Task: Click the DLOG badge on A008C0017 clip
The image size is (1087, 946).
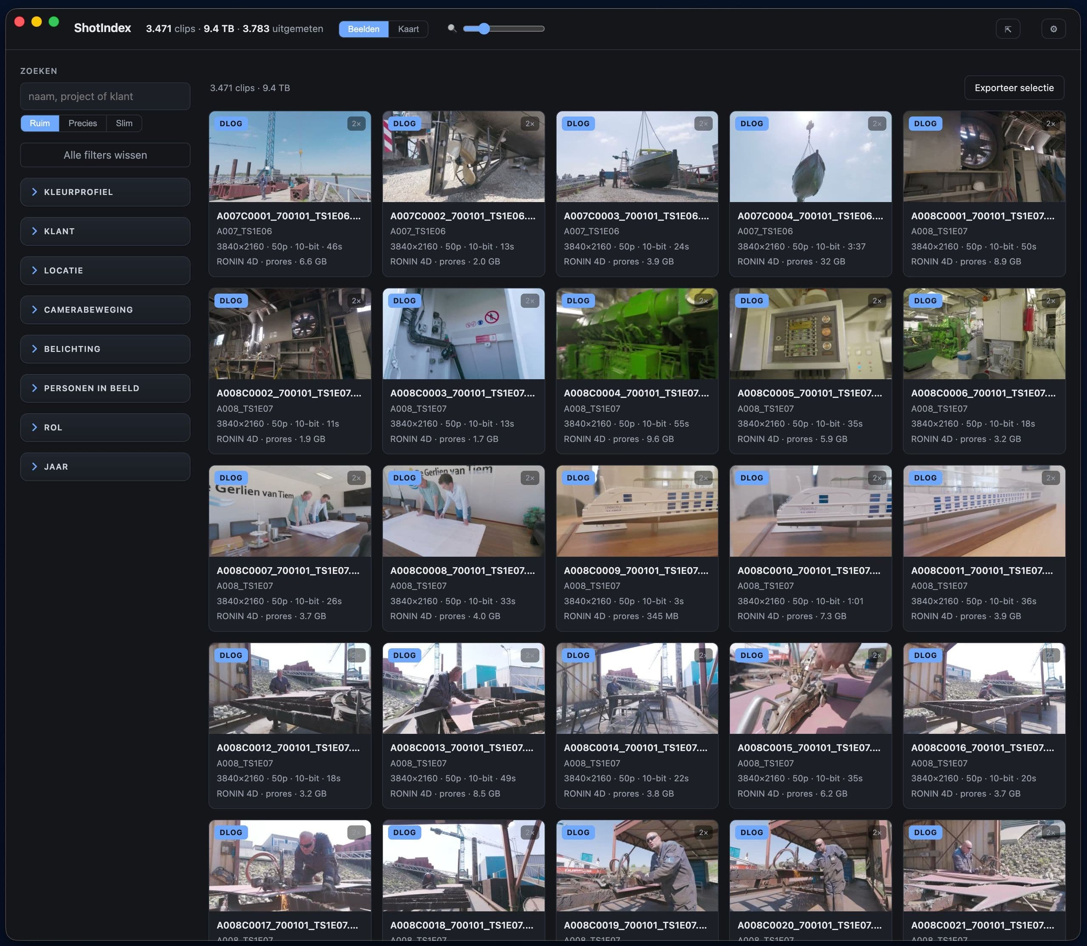Action: coord(231,833)
